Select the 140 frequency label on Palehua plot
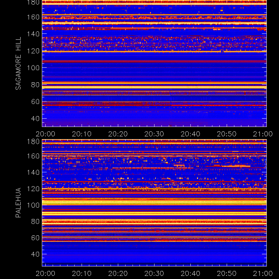Viewport: 279px width, 279px height. pos(33,172)
